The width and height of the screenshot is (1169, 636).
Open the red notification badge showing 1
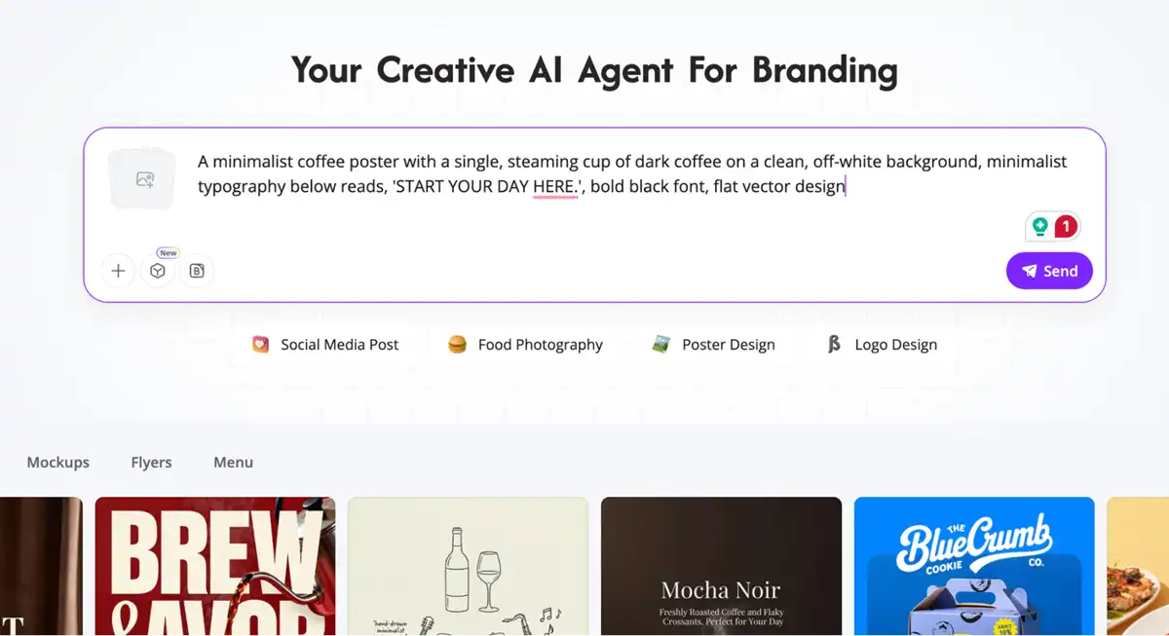tap(1066, 227)
